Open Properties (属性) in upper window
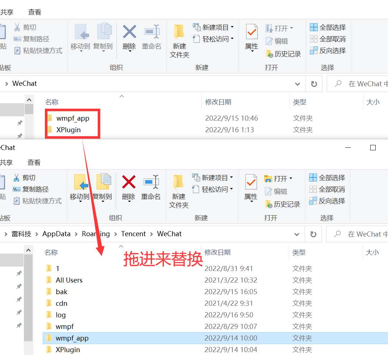Image resolution: width=388 pixels, height=355 pixels. point(252,38)
